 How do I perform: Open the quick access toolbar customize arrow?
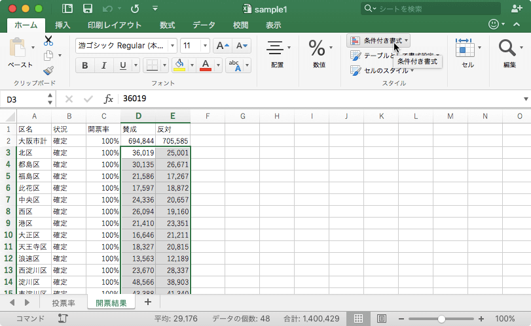(155, 8)
